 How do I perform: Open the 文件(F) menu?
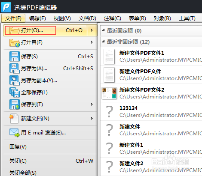pos(13,18)
